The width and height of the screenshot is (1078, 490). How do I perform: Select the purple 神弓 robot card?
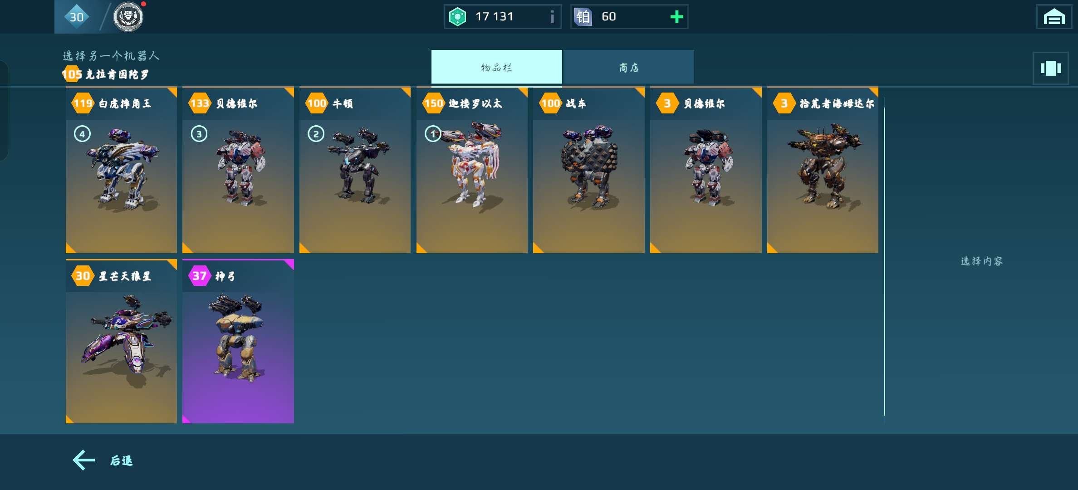click(238, 341)
